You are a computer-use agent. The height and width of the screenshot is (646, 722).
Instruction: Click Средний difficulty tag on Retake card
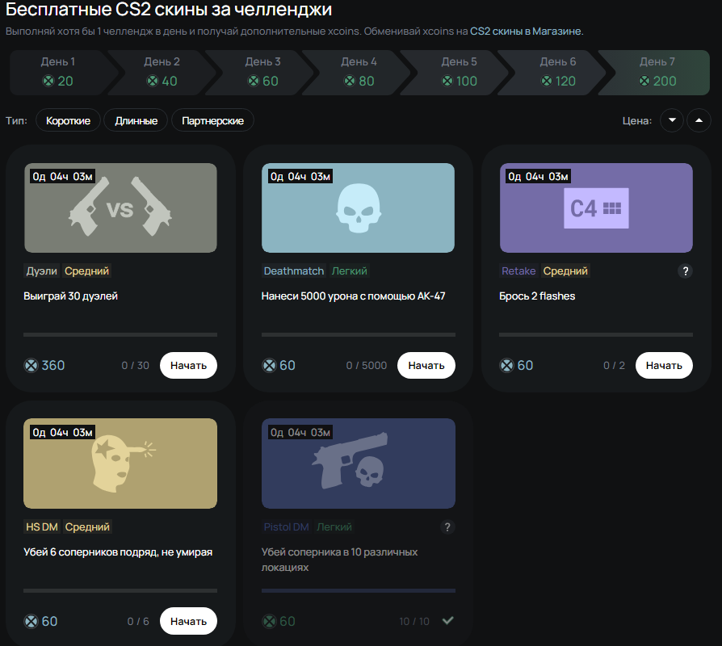pos(565,271)
